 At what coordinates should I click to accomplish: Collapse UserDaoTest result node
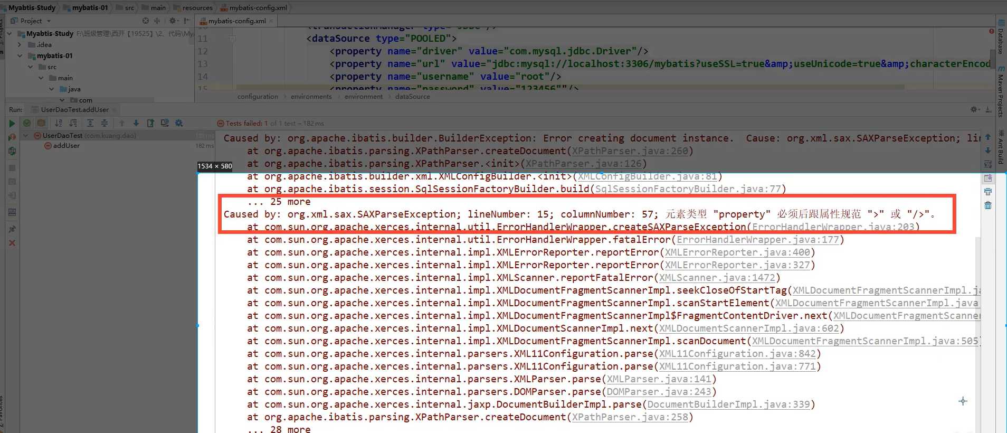pos(25,135)
